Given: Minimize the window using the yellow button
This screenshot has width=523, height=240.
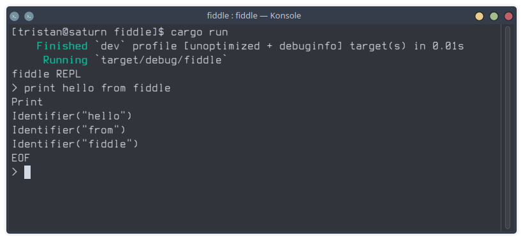Looking at the screenshot, I should pos(479,16).
